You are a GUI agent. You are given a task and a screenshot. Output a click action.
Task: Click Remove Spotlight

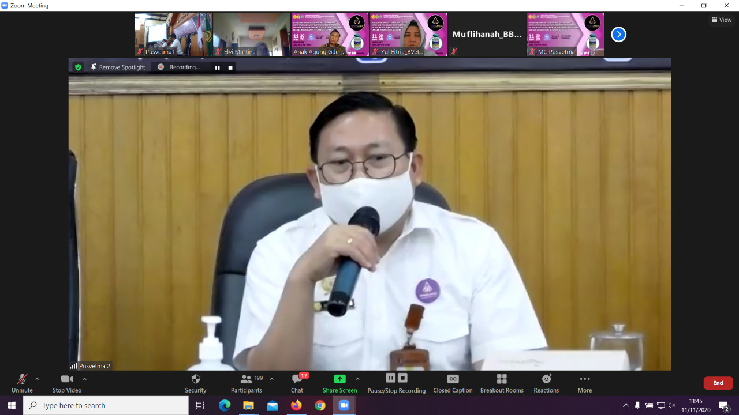pyautogui.click(x=118, y=67)
